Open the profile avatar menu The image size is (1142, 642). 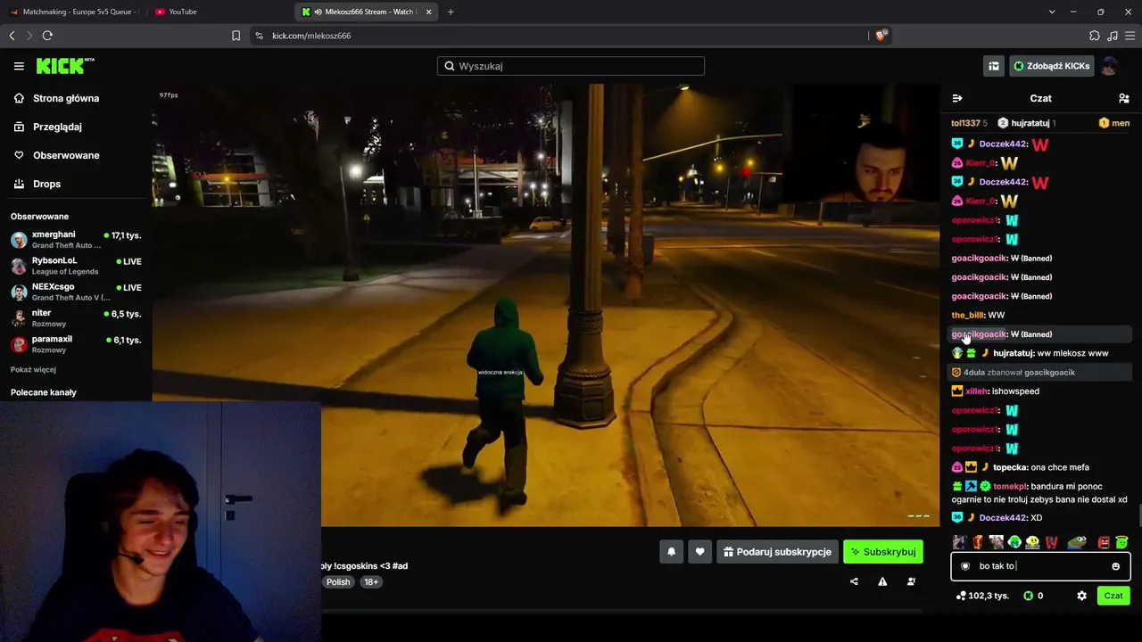click(1109, 66)
